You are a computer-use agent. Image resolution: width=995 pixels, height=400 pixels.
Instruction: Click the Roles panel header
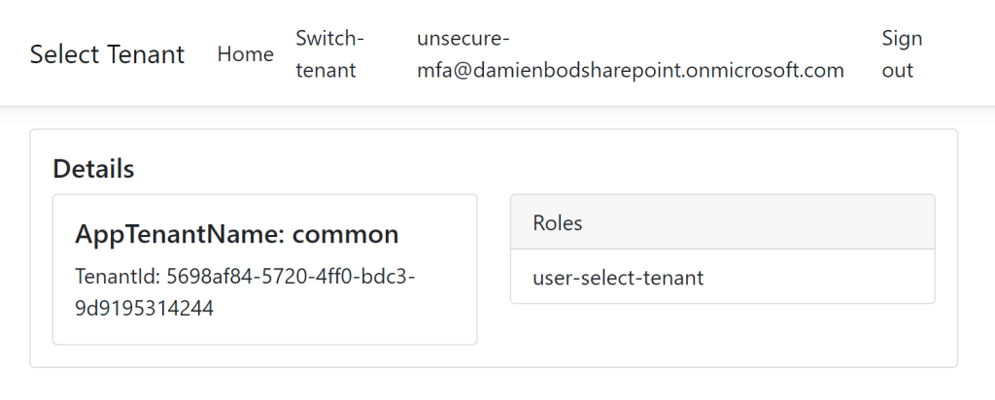pos(558,222)
